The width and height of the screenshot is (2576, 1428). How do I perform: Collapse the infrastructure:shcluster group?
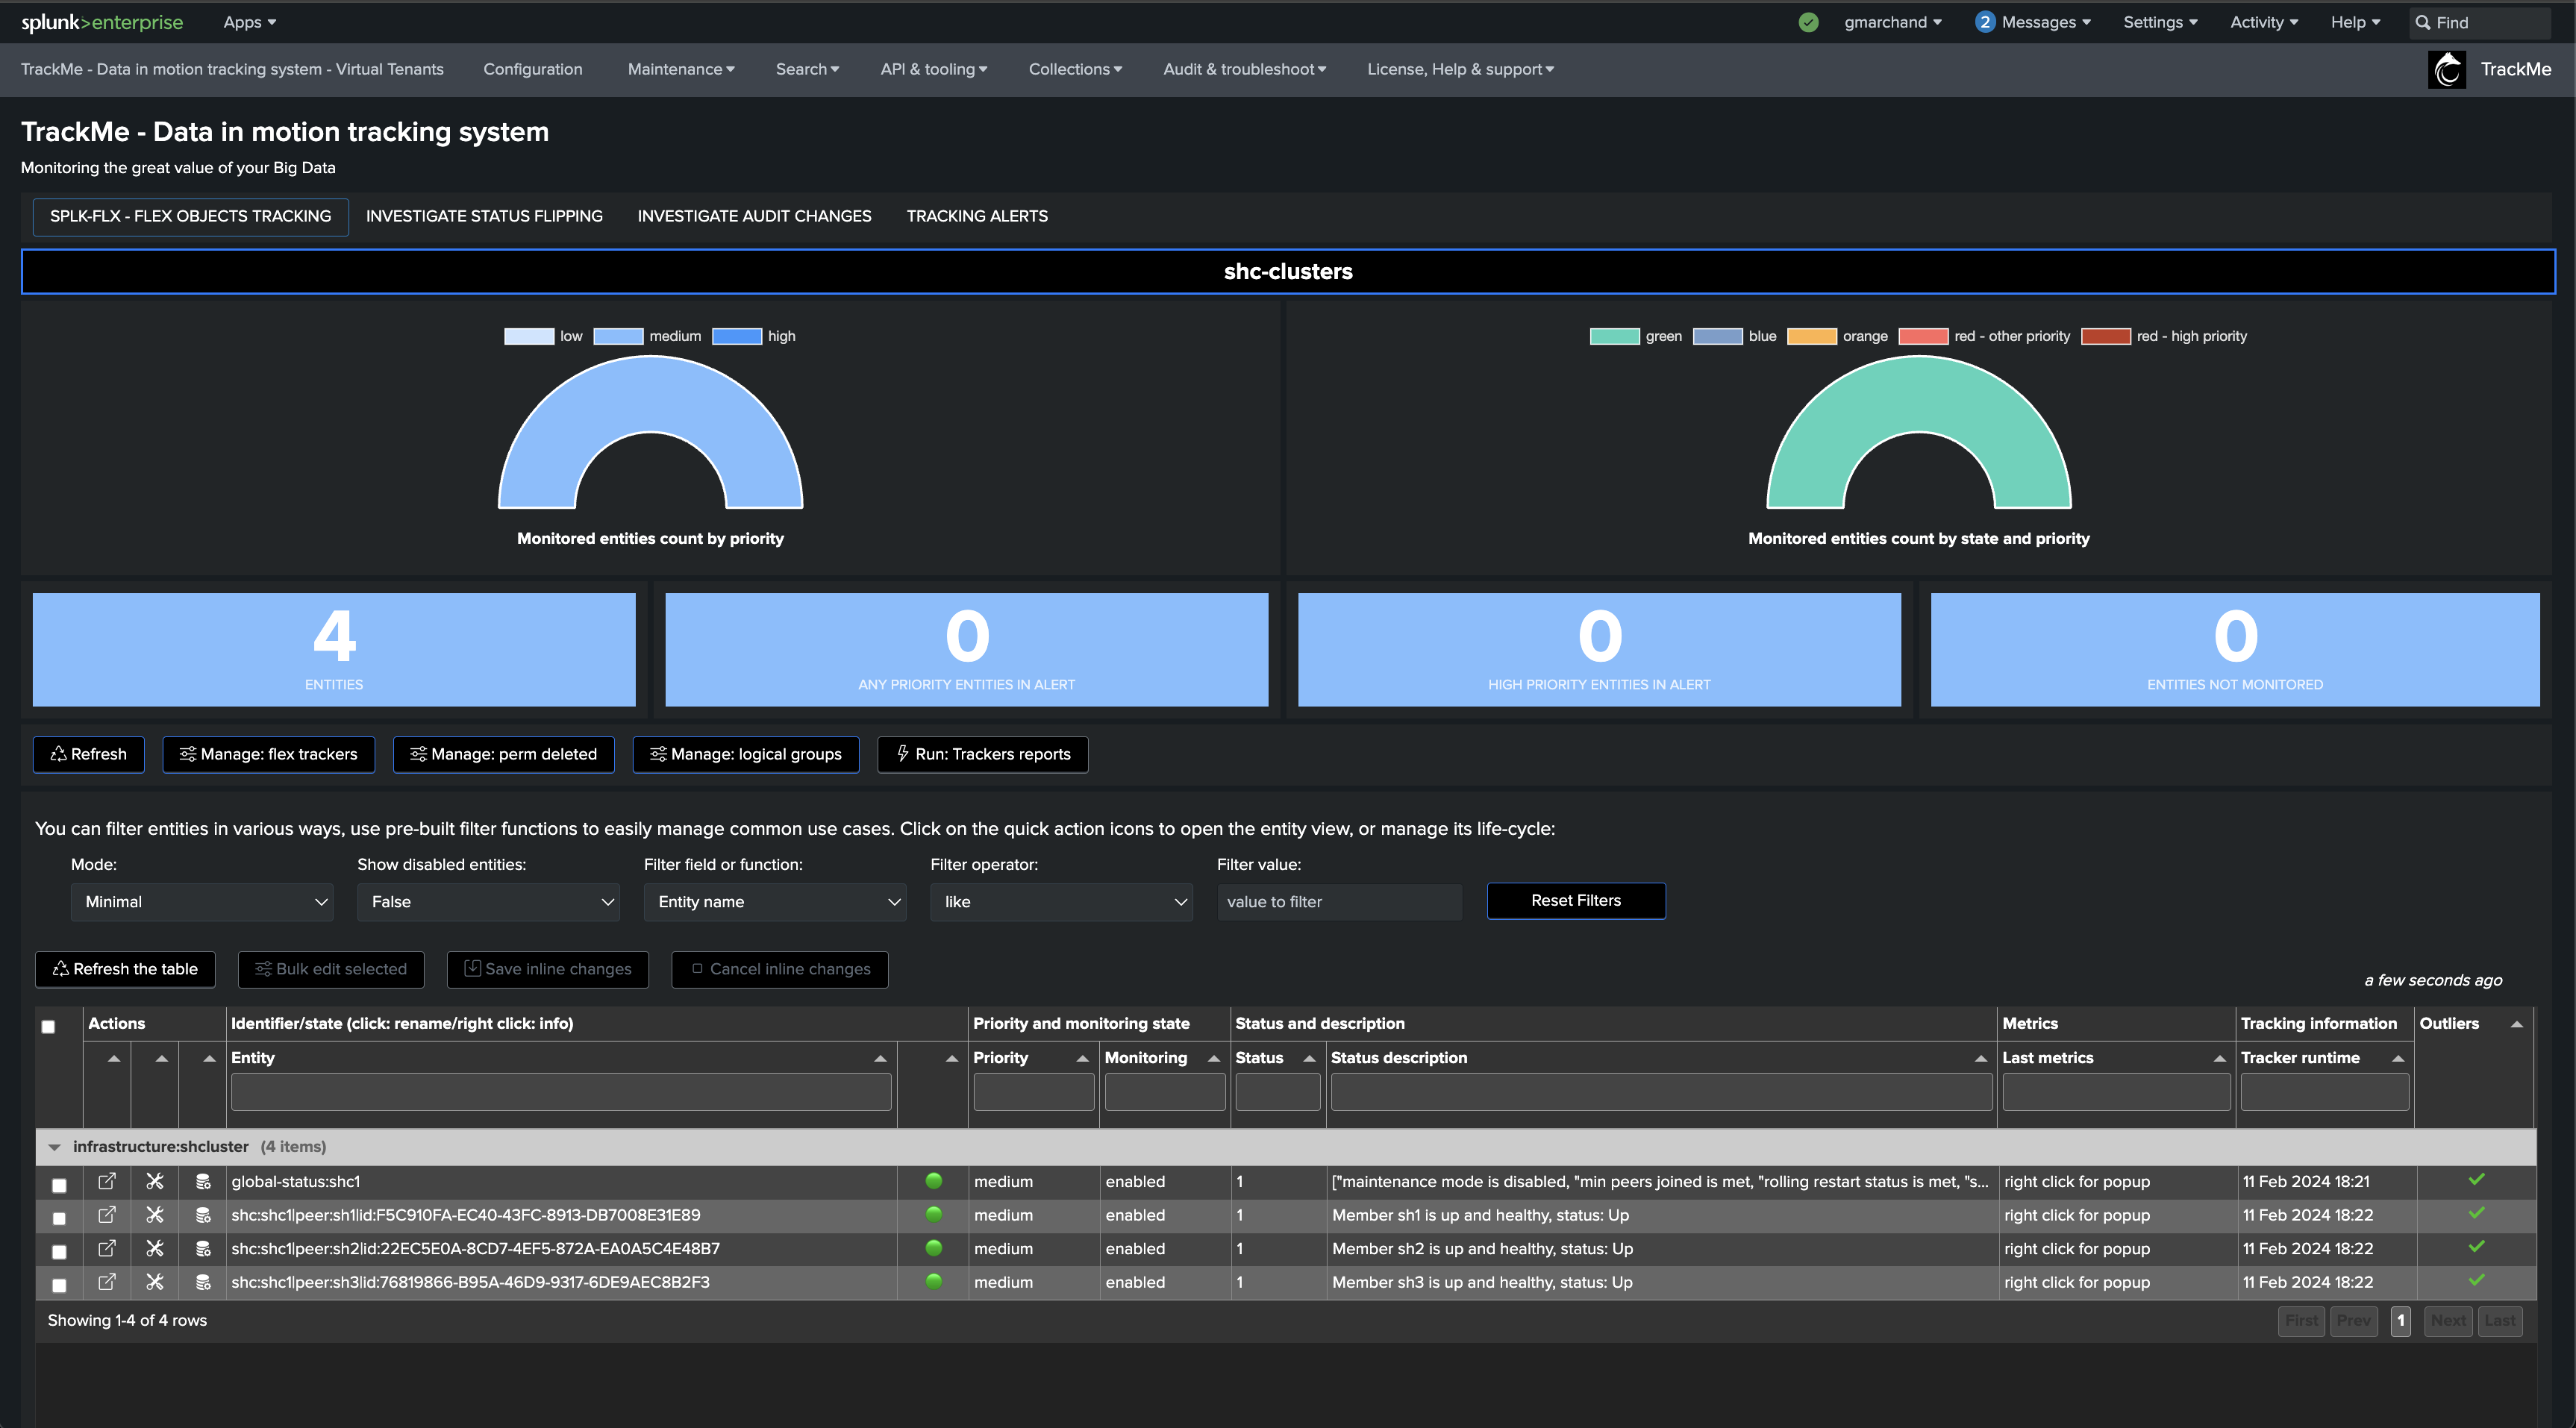(54, 1147)
